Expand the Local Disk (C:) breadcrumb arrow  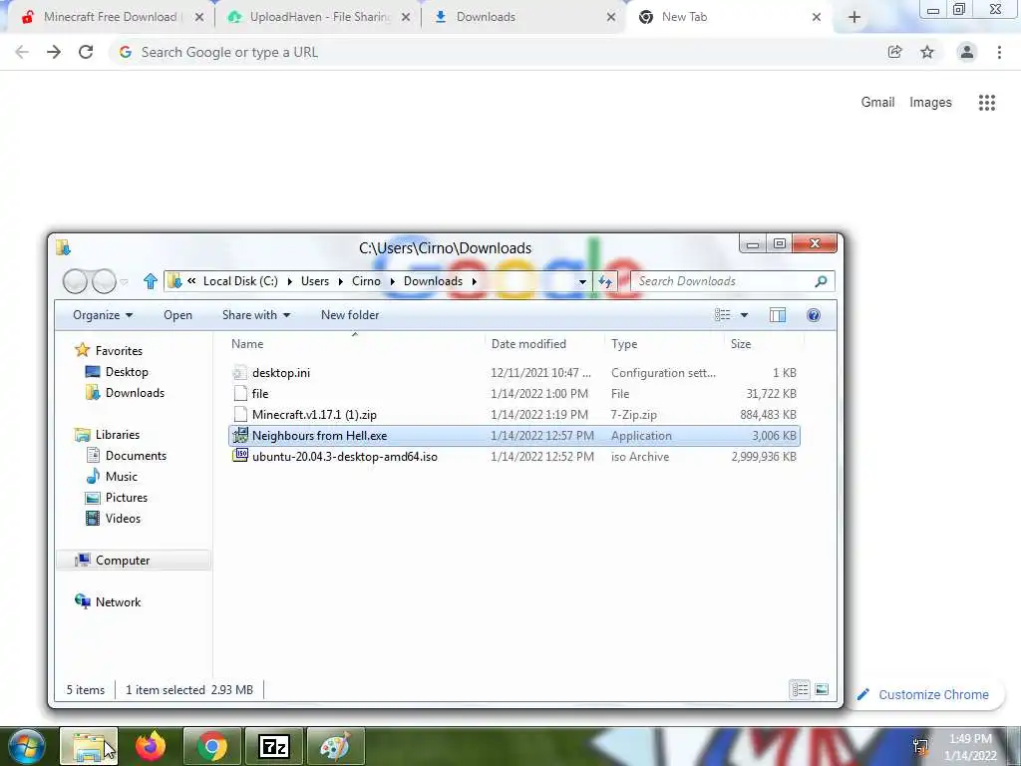click(288, 281)
